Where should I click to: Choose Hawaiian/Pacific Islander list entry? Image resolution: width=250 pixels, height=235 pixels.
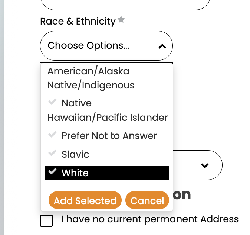pos(108,117)
